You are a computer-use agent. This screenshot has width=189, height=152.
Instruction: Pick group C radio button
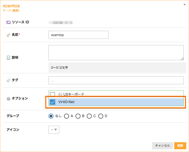pyautogui.click(x=89, y=116)
